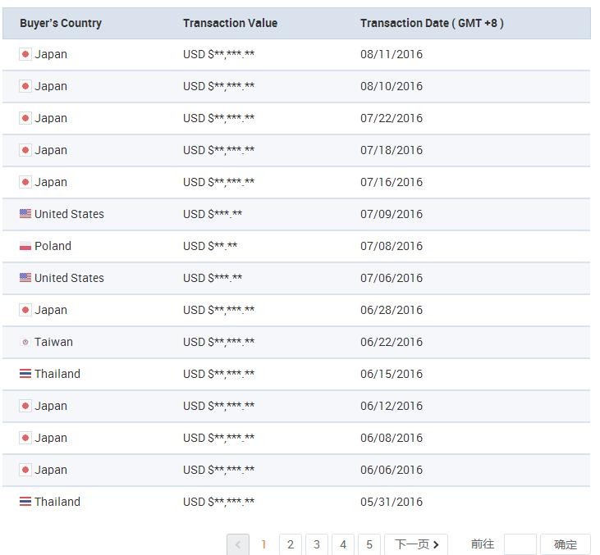Open page 4 in pagination

tap(343, 544)
